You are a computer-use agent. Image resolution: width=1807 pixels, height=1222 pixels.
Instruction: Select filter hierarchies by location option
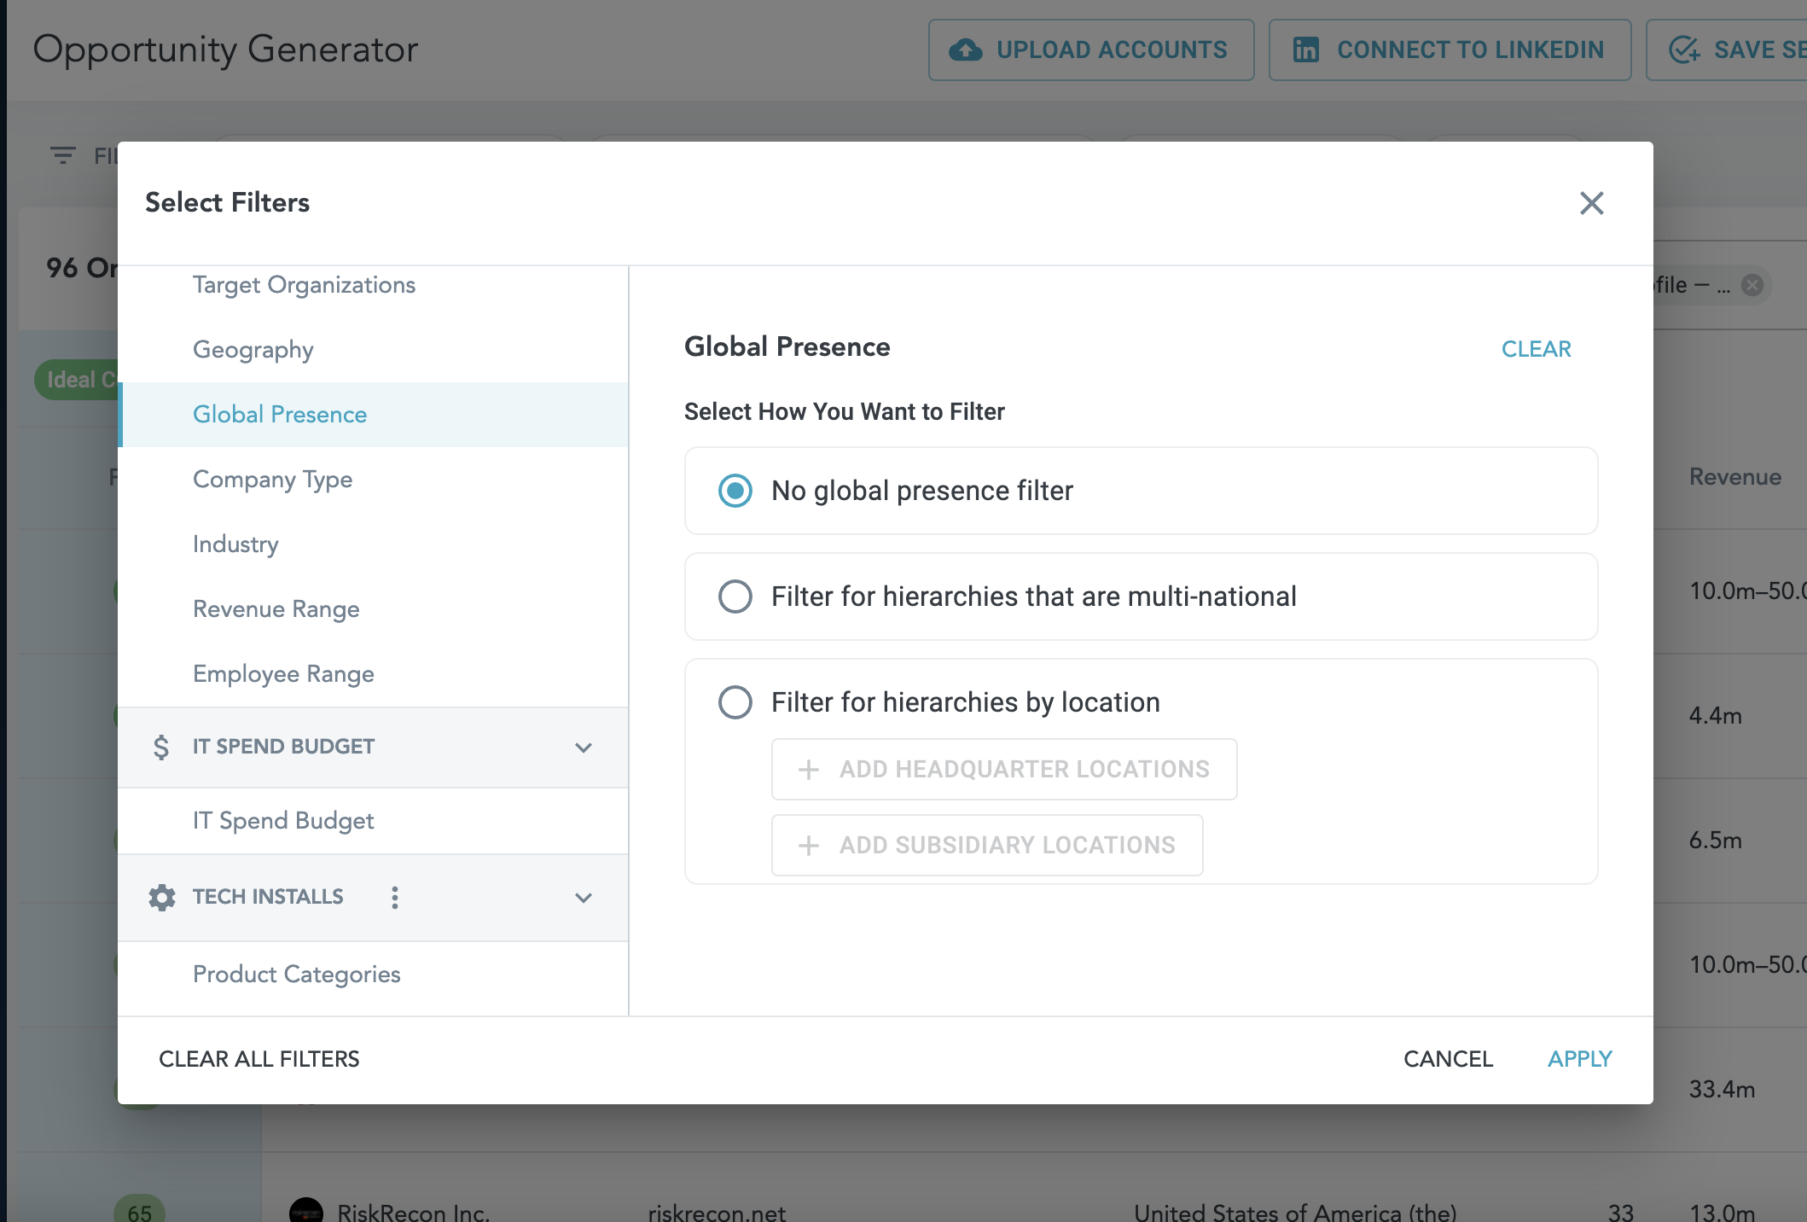point(735,702)
